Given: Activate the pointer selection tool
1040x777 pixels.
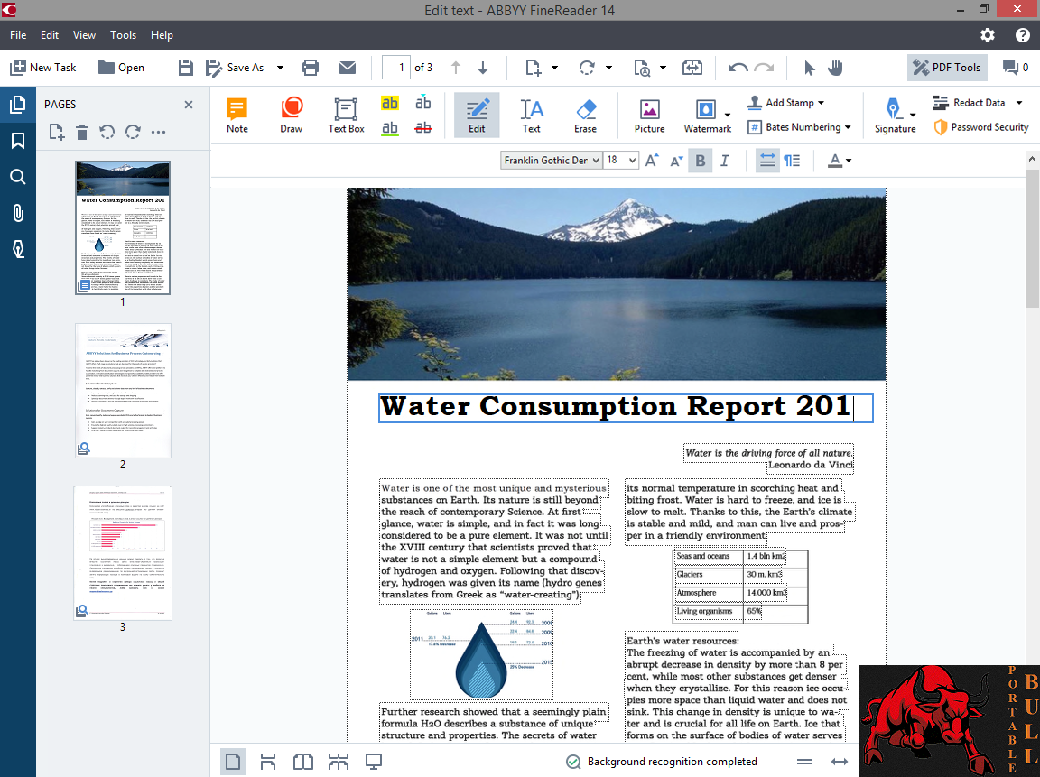Looking at the screenshot, I should pos(809,68).
